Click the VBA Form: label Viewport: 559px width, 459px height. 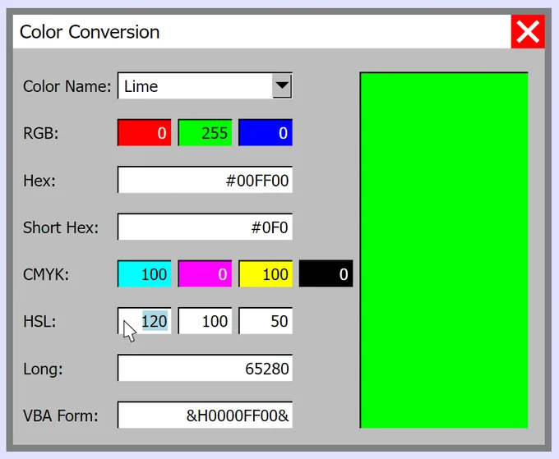(x=61, y=415)
